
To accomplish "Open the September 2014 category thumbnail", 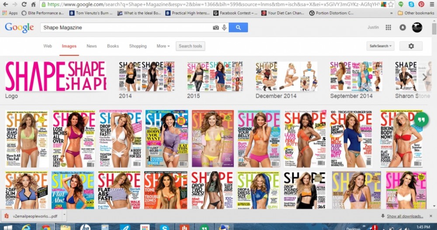I will (356, 76).
